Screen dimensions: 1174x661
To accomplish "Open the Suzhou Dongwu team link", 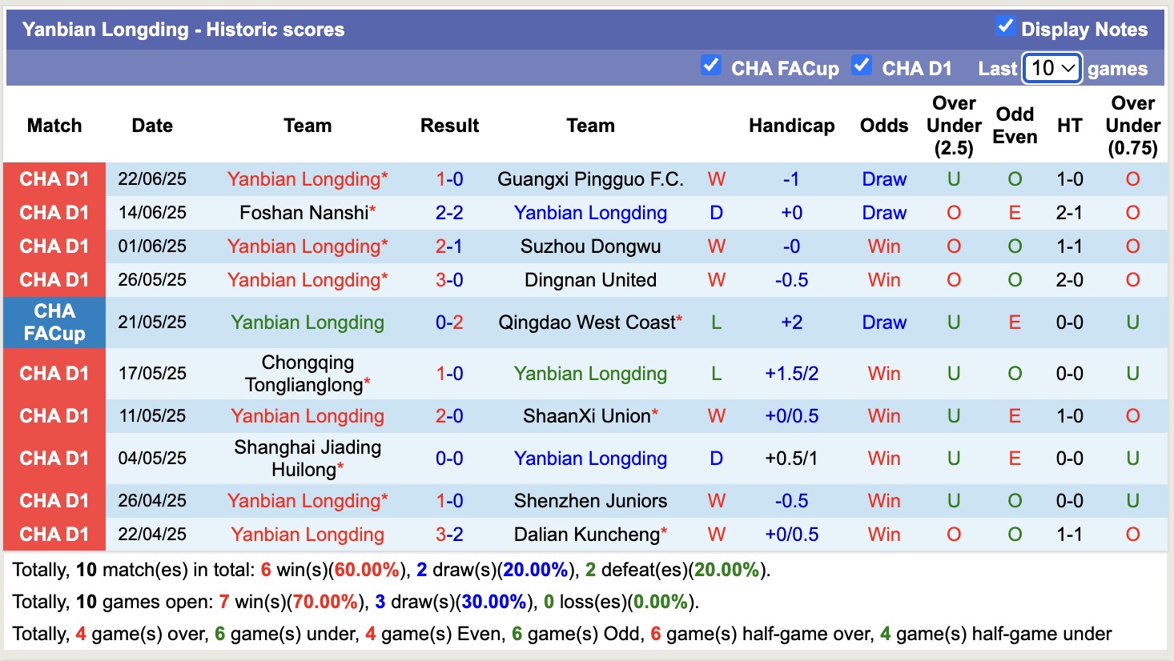I will [590, 246].
